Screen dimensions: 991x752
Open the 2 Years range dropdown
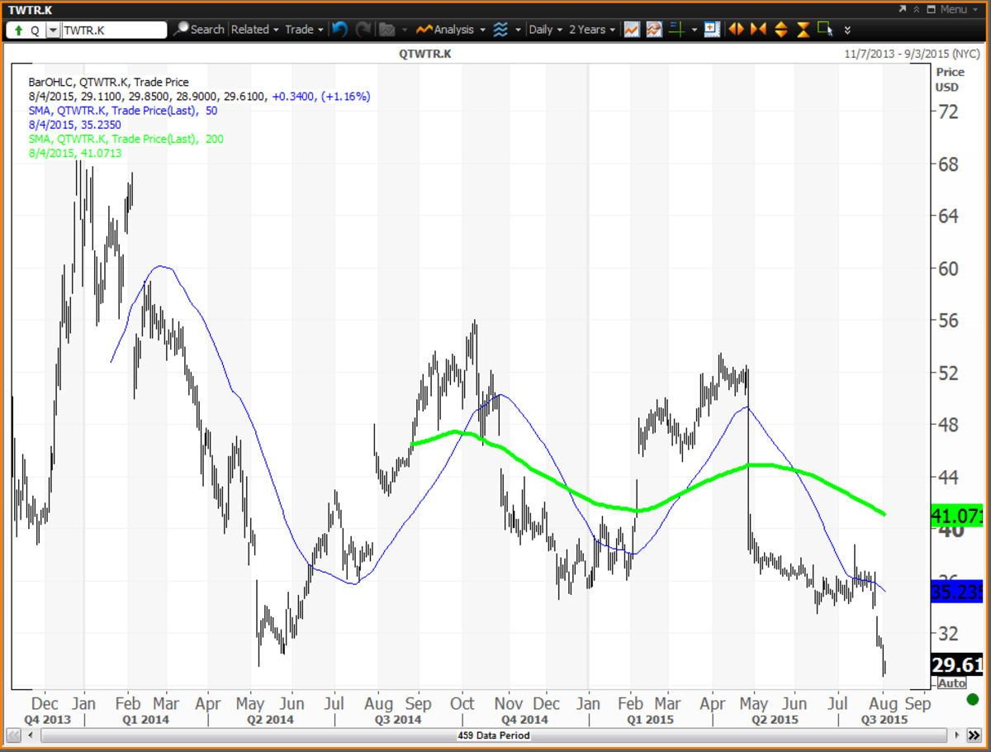tap(592, 29)
